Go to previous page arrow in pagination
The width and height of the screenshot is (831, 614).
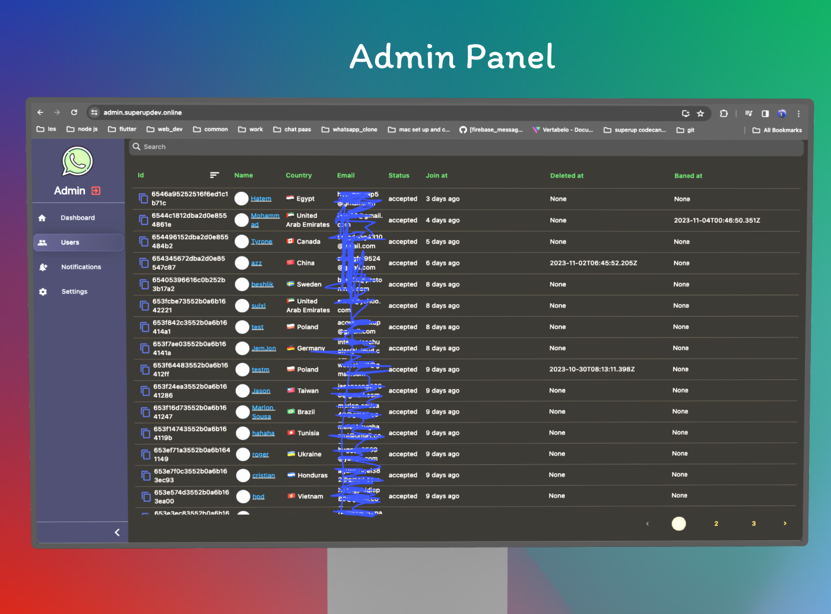point(647,523)
